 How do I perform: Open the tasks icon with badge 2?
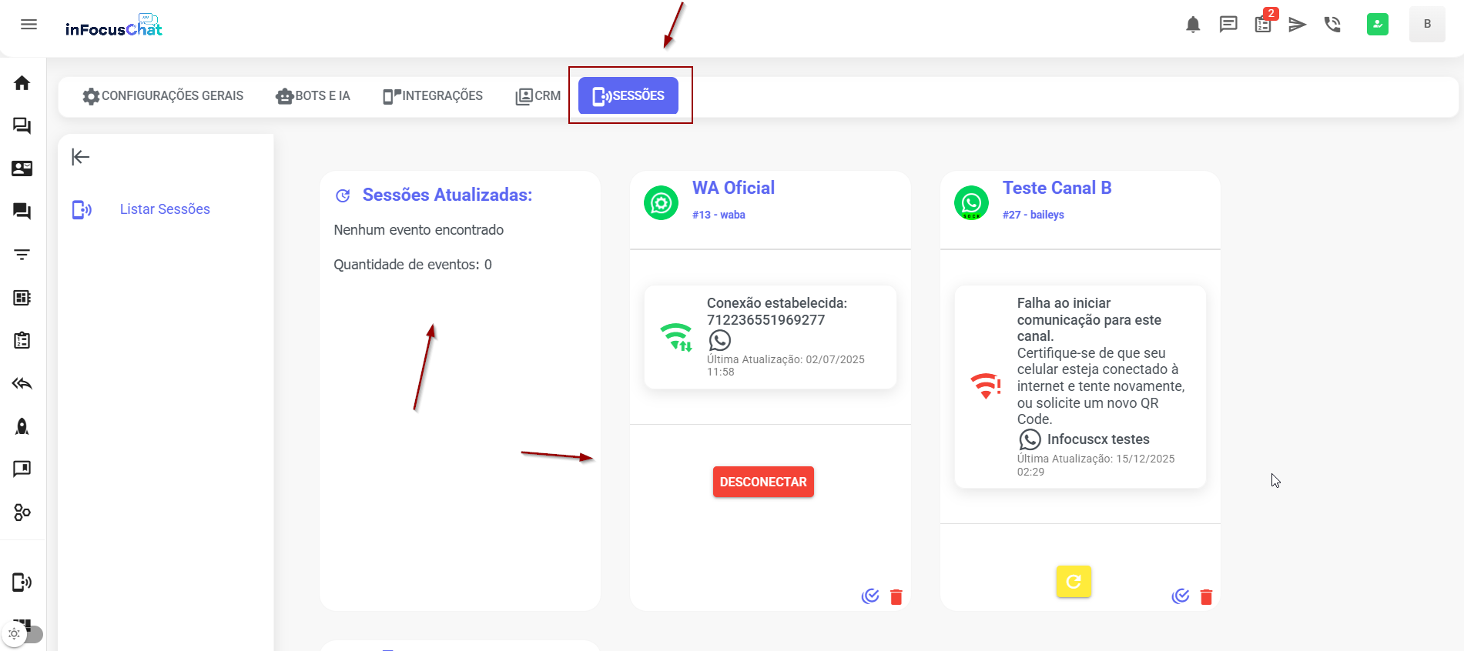click(1263, 25)
